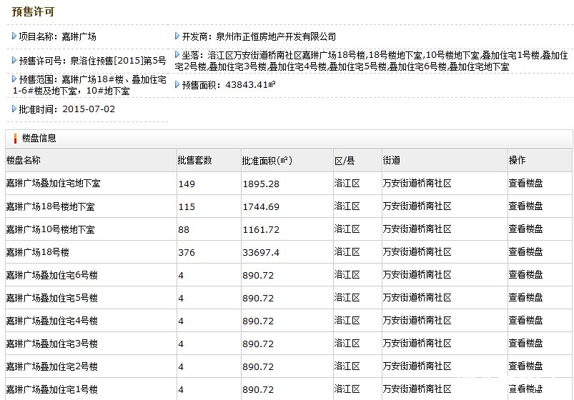Select the row name 嘉琳广场叠加住宅3号楼

click(52, 344)
